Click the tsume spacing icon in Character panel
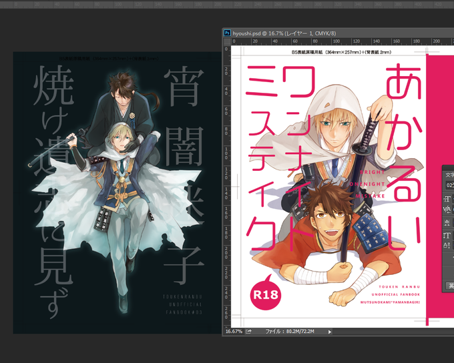This screenshot has height=363, width=454. coord(447,222)
